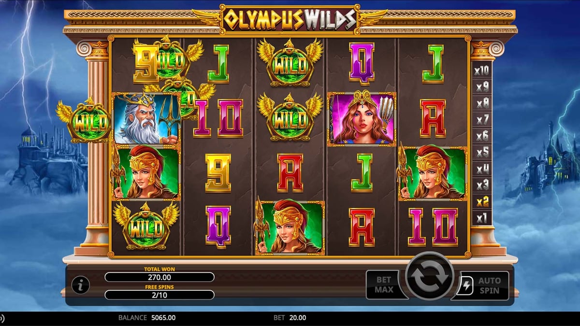This screenshot has width=580, height=326.
Task: Select the highlighted x2 multiplier
Action: coord(482,201)
